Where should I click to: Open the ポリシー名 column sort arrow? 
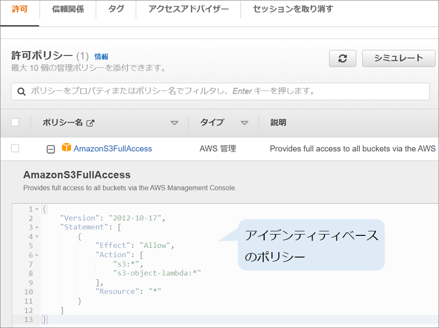click(x=174, y=123)
